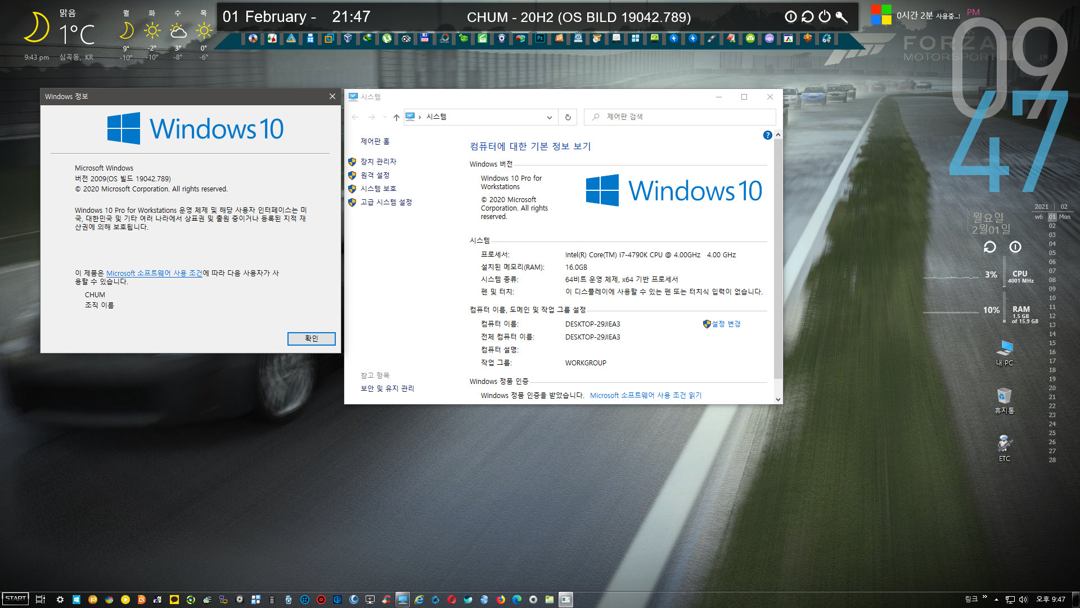Open 장치 관리자 link in System window

[x=378, y=162]
